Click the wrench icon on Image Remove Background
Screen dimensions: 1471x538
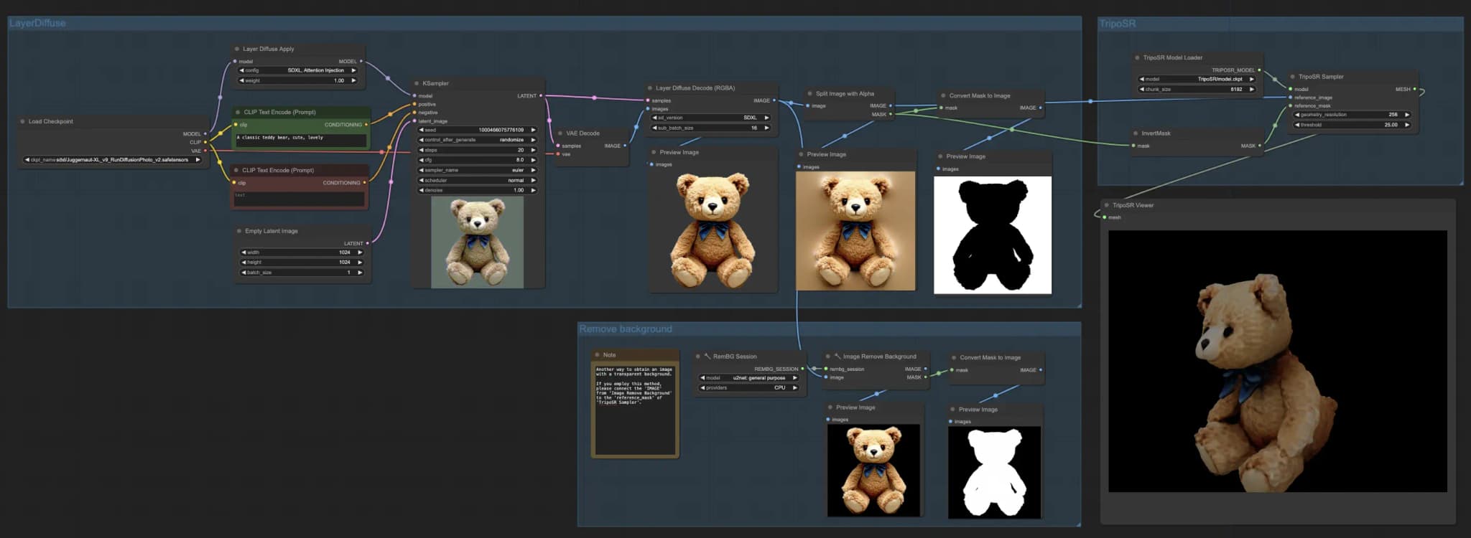(837, 357)
